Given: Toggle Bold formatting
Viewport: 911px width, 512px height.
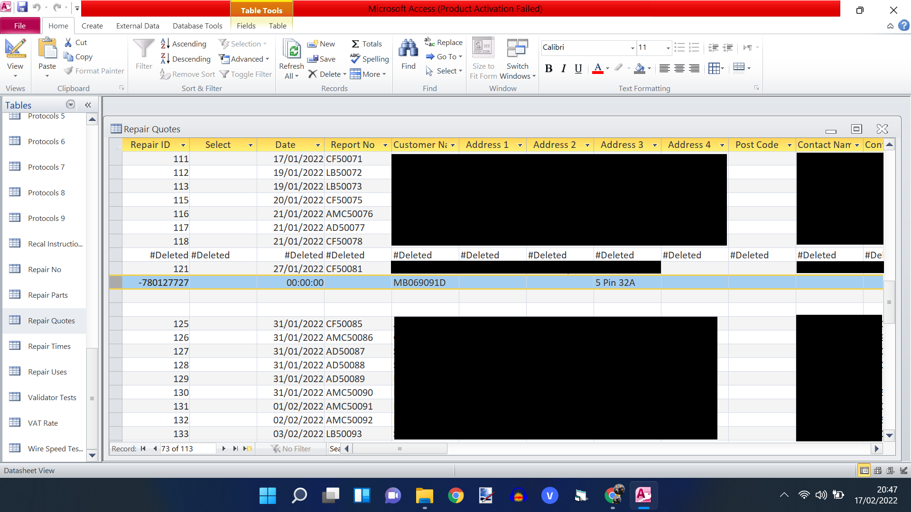Looking at the screenshot, I should coord(548,69).
